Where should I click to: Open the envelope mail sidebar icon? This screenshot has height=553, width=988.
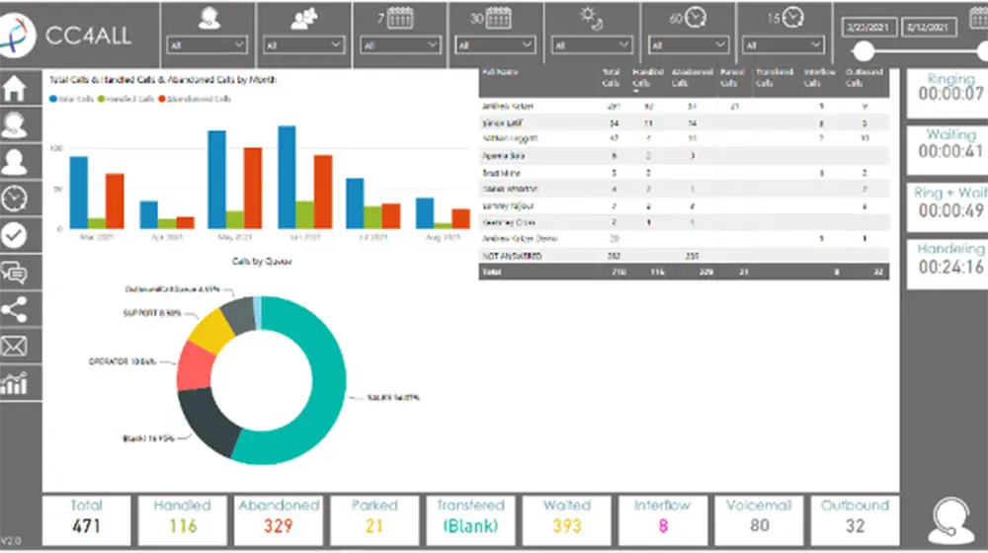click(15, 347)
